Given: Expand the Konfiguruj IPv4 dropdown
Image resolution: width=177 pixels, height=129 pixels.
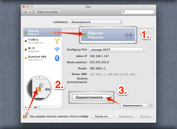Looking at the screenshot, I should point(117,50).
